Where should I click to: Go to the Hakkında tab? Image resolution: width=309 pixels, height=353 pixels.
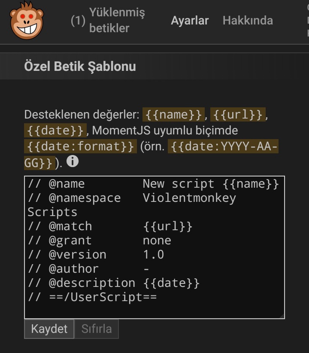tap(248, 20)
